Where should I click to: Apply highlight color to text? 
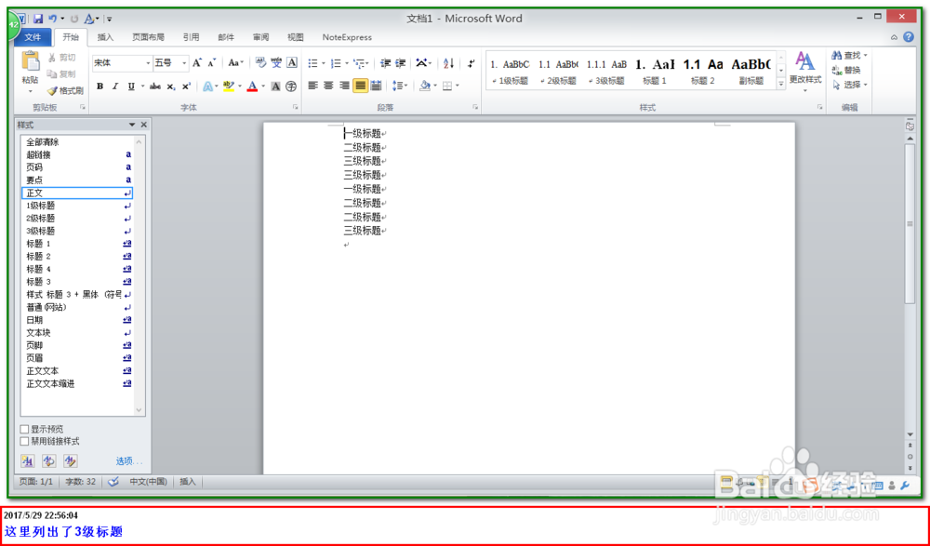click(229, 86)
